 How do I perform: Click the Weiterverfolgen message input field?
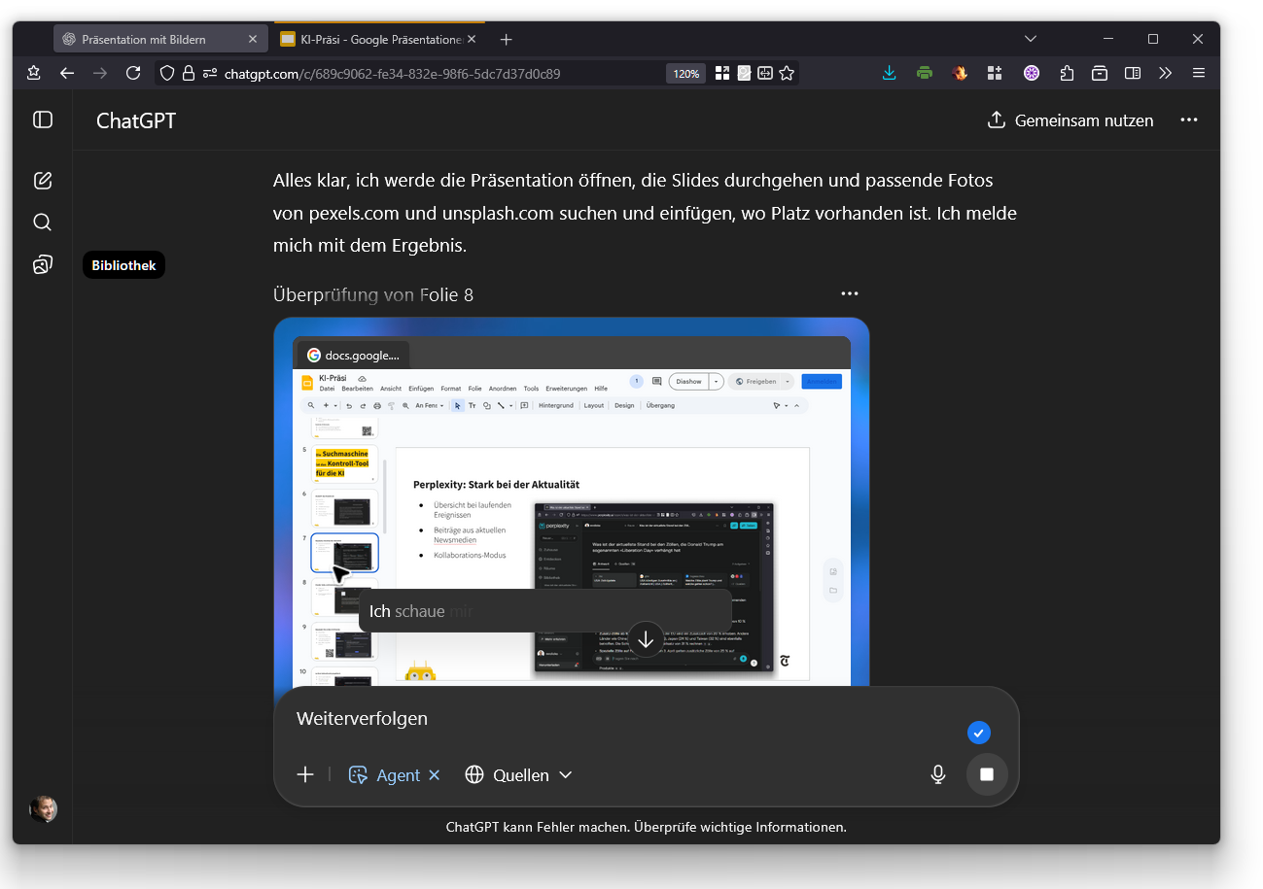pyautogui.click(x=622, y=719)
